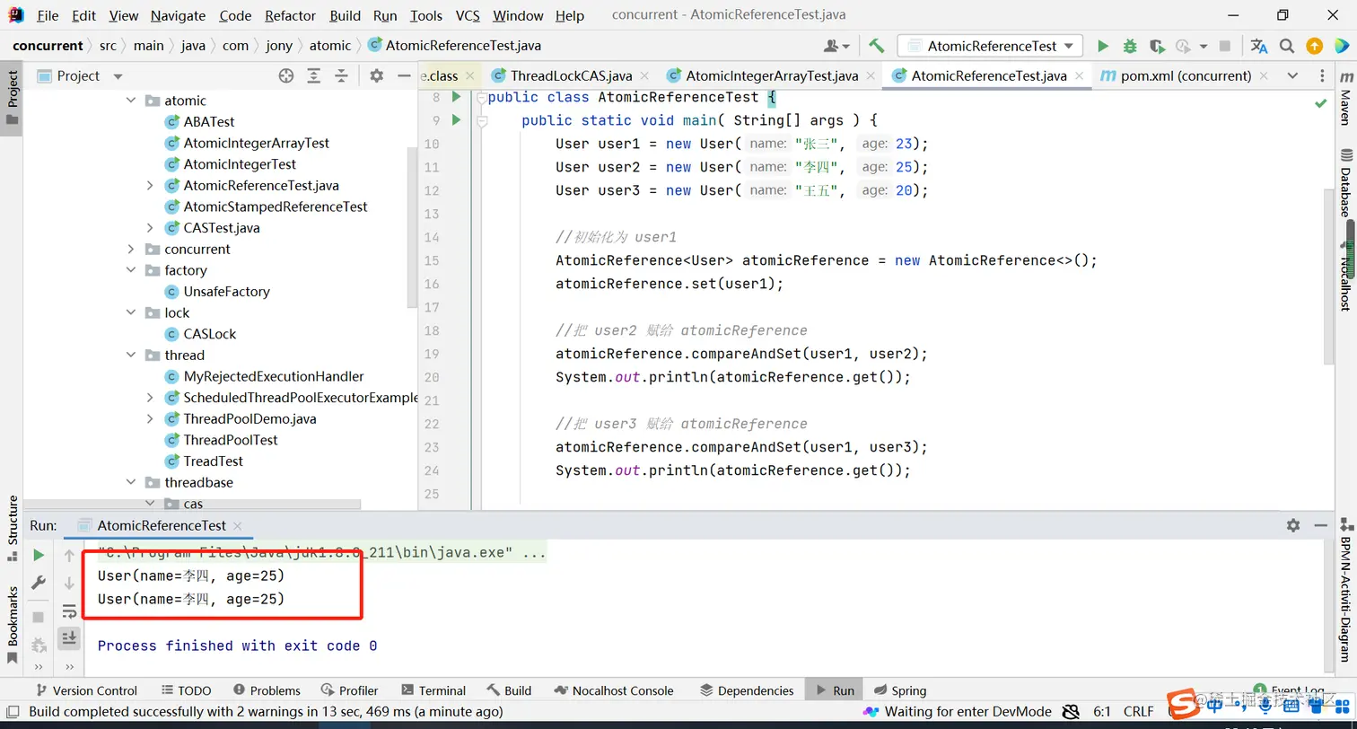Open the user account dropdown in toolbar
This screenshot has width=1357, height=729.
(836, 46)
